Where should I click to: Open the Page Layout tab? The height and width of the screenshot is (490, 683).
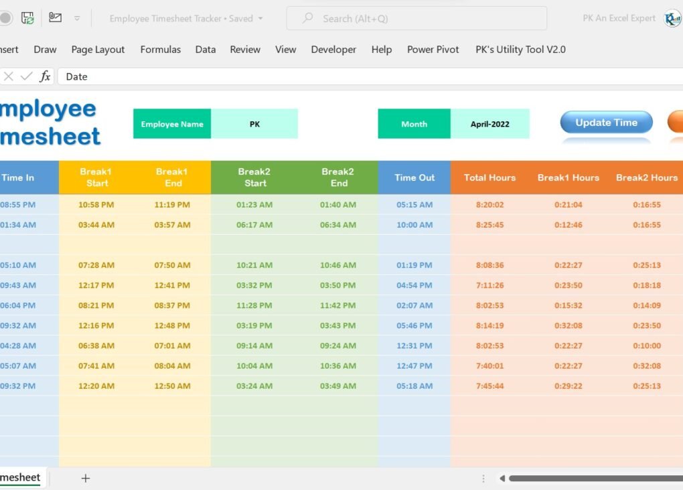[98, 50]
